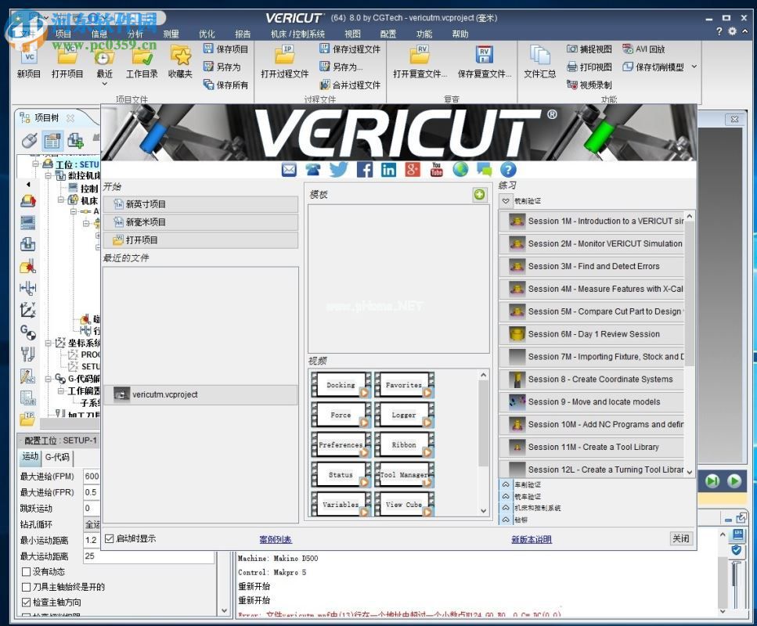Click the 关闭 button on the welcome dialog

tap(680, 538)
